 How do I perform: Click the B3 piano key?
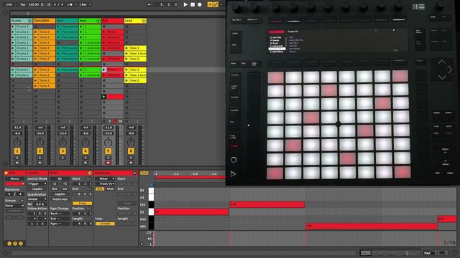coord(151,191)
